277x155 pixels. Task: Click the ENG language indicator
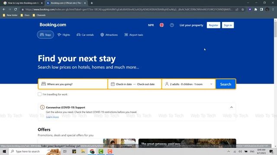click(252, 151)
